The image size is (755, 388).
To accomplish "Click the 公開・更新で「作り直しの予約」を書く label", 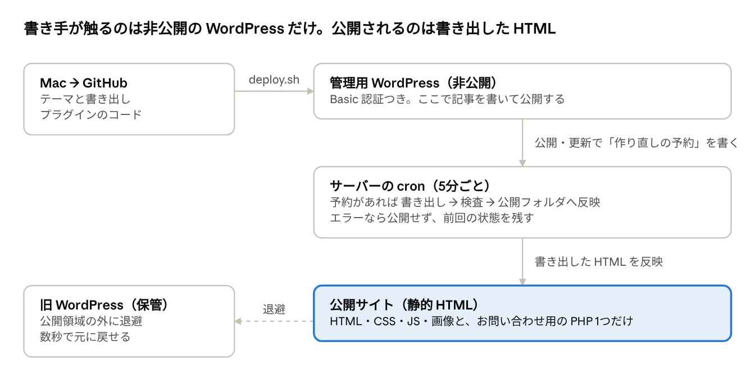I will [x=636, y=142].
